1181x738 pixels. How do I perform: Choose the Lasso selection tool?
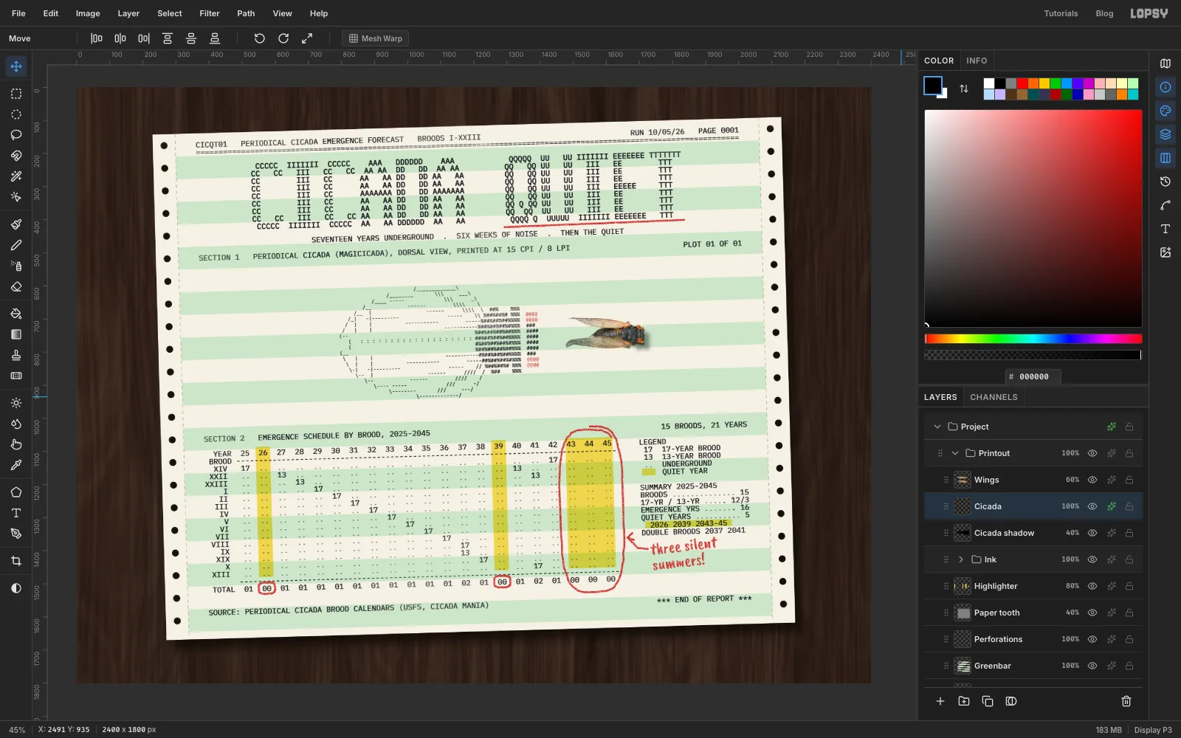[x=16, y=135]
